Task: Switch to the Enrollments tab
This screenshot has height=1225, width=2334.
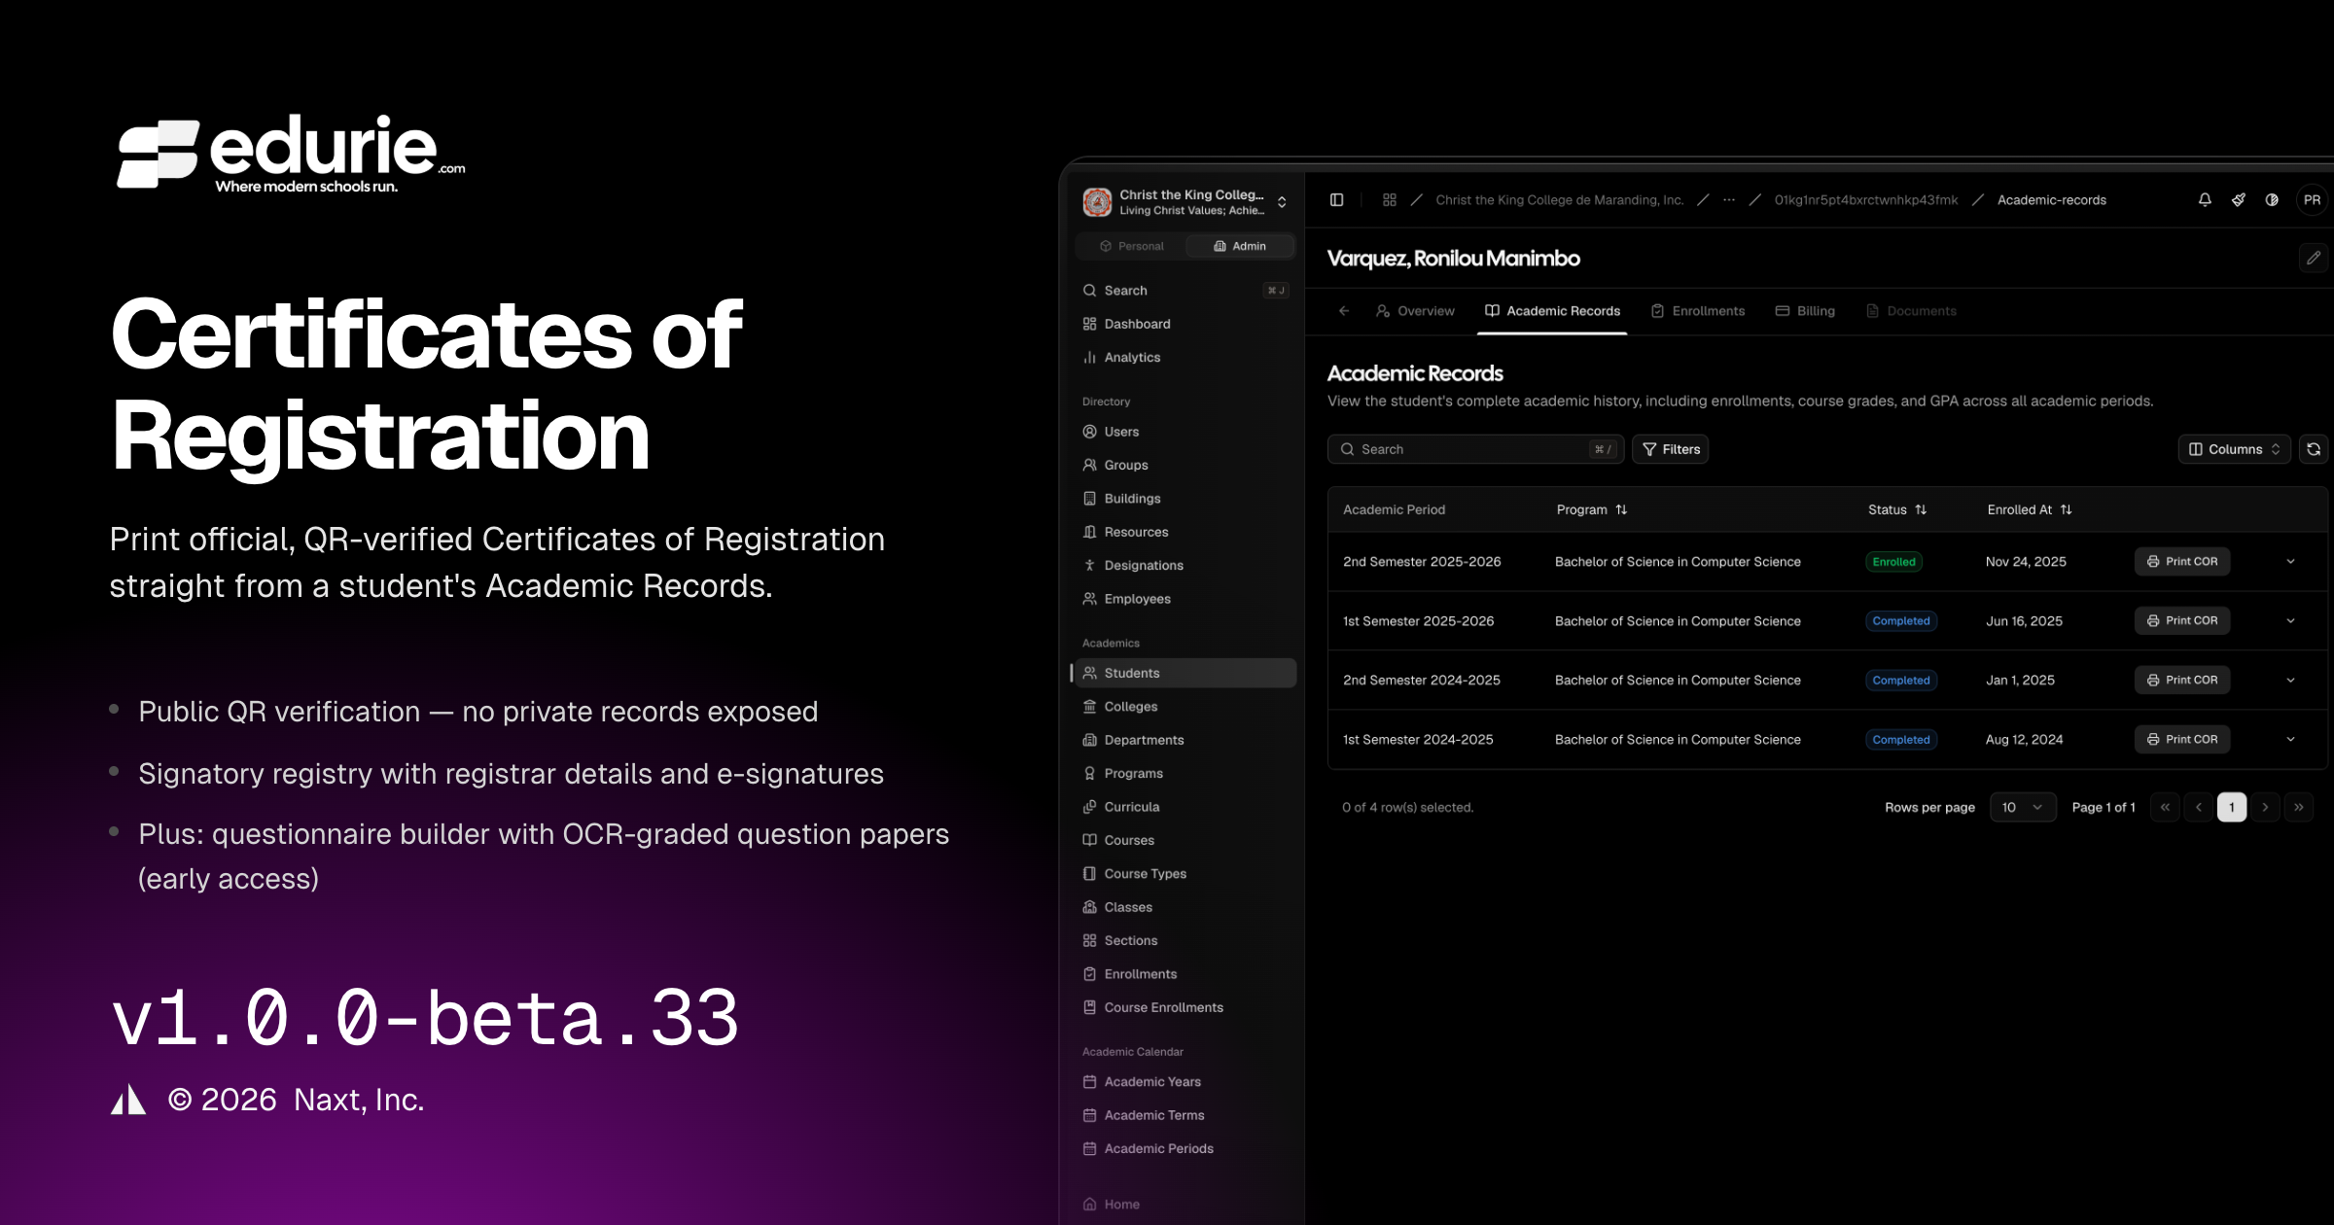Action: [x=1698, y=311]
